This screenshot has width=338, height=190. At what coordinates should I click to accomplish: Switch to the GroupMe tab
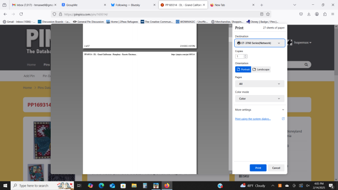pyautogui.click(x=84, y=5)
